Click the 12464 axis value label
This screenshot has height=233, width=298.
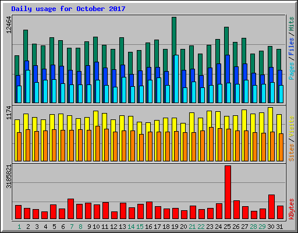9,24
